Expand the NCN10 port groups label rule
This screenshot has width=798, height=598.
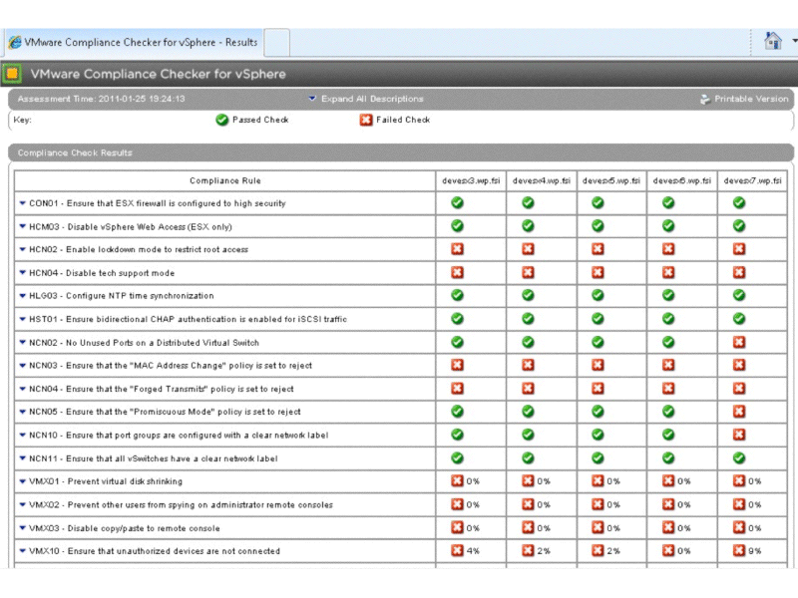click(22, 435)
